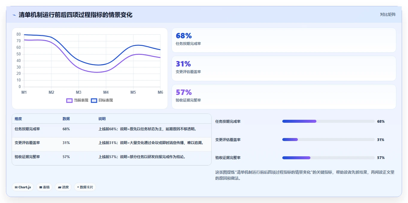Click 31% value right of progress bar
The height and width of the screenshot is (203, 408).
tap(381, 140)
